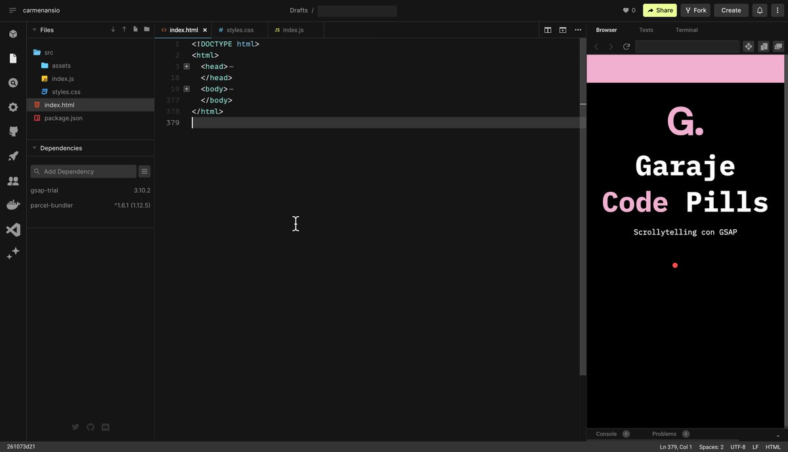Click the Share button

tap(659, 11)
